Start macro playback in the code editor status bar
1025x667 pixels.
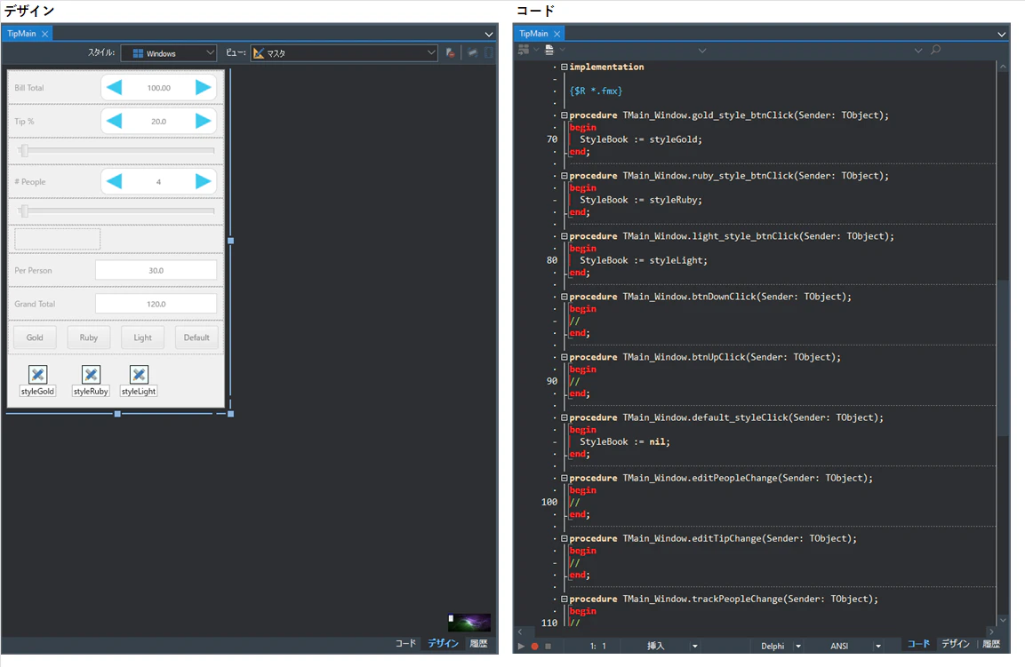tap(521, 646)
